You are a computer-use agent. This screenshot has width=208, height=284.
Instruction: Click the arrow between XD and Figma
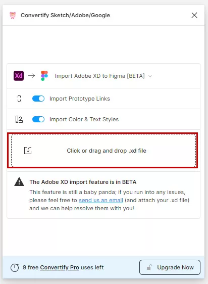31,75
